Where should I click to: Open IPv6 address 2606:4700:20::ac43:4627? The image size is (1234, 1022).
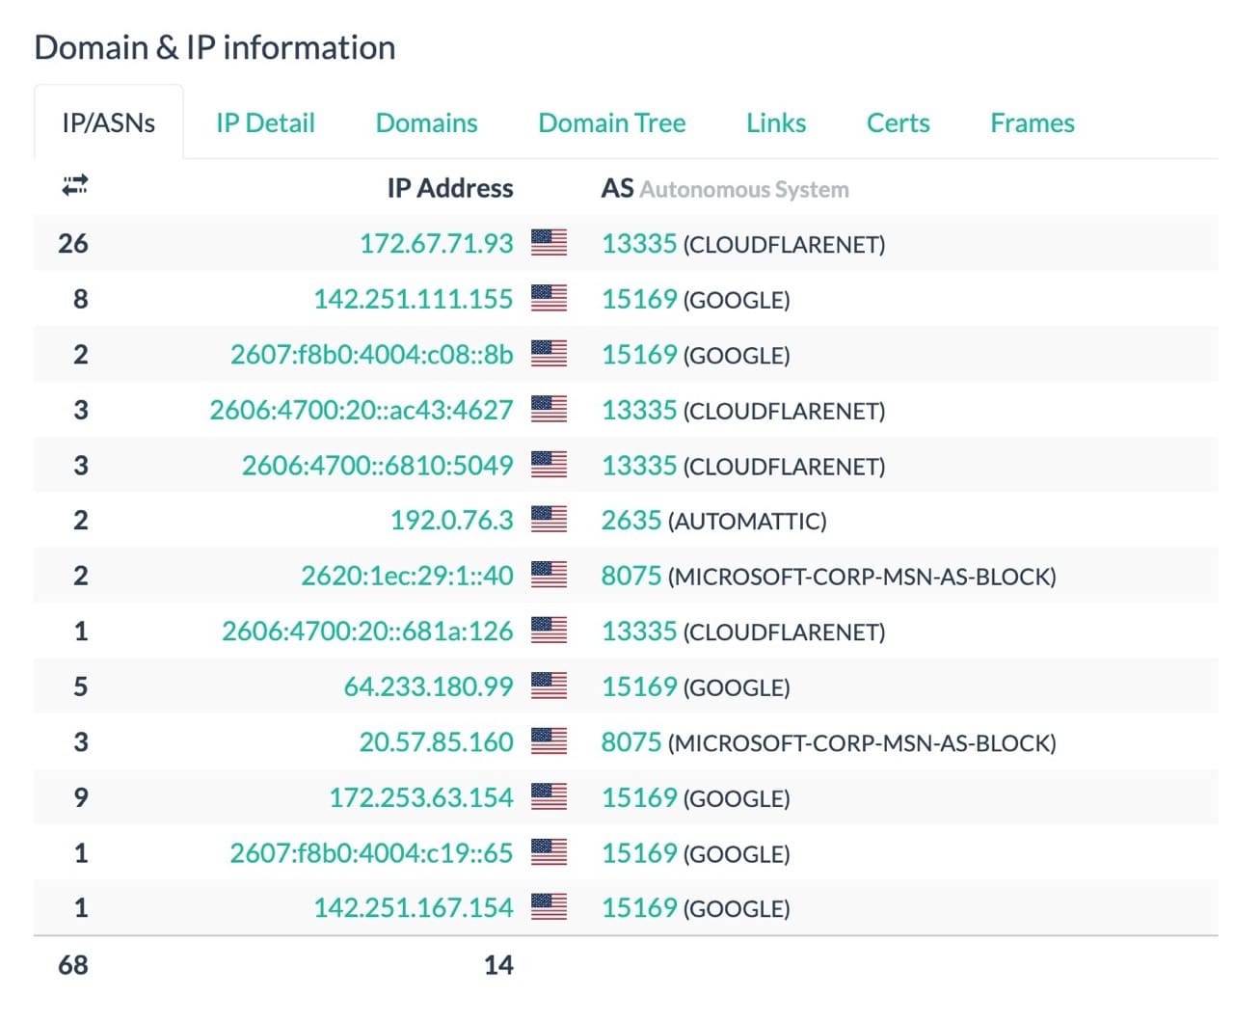362,410
